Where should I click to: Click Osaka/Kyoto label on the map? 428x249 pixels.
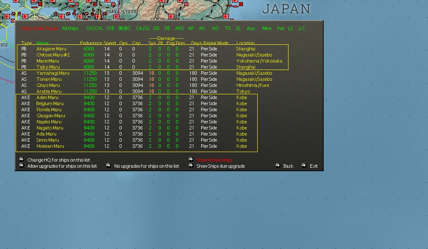pos(120,11)
